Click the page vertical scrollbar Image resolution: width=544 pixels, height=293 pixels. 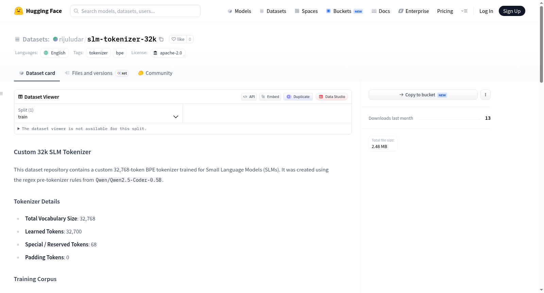(541, 44)
